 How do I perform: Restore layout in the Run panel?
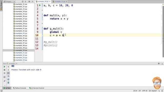(4, 77)
